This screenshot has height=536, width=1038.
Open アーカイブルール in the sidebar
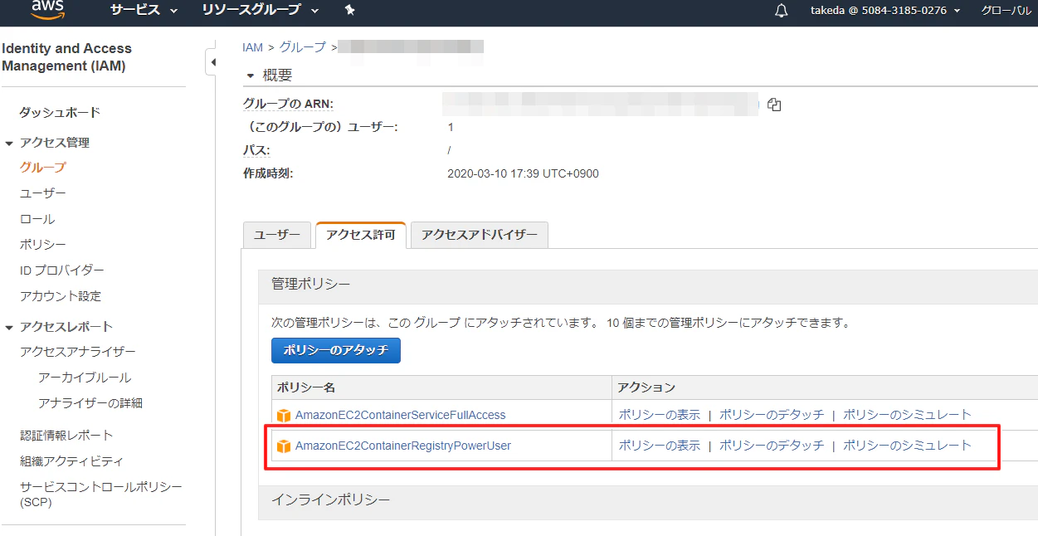(85, 378)
